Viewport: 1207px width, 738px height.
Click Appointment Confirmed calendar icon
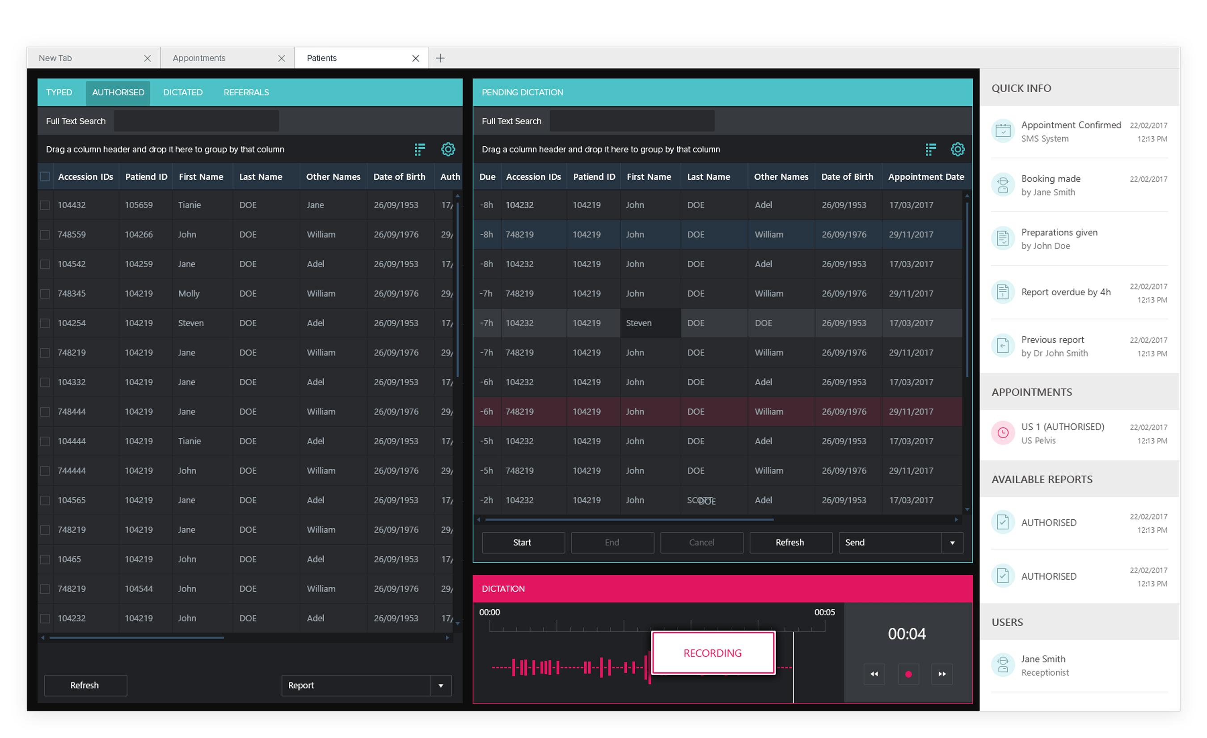click(1003, 131)
